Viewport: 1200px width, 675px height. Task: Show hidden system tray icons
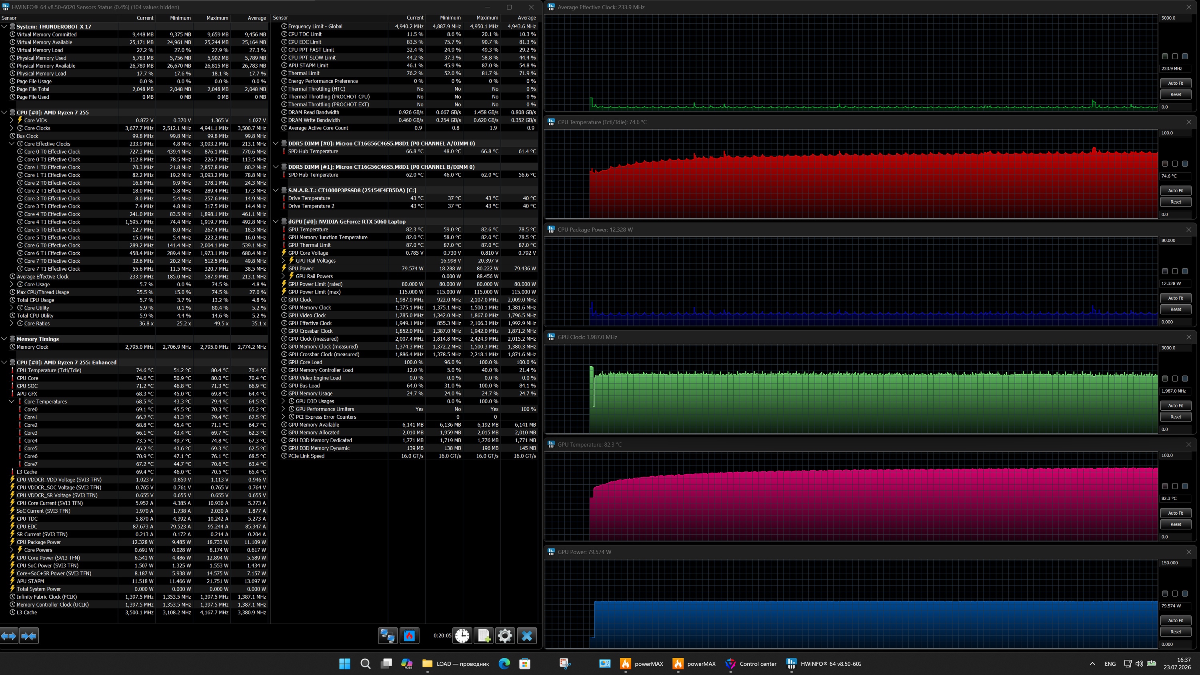tap(1092, 664)
